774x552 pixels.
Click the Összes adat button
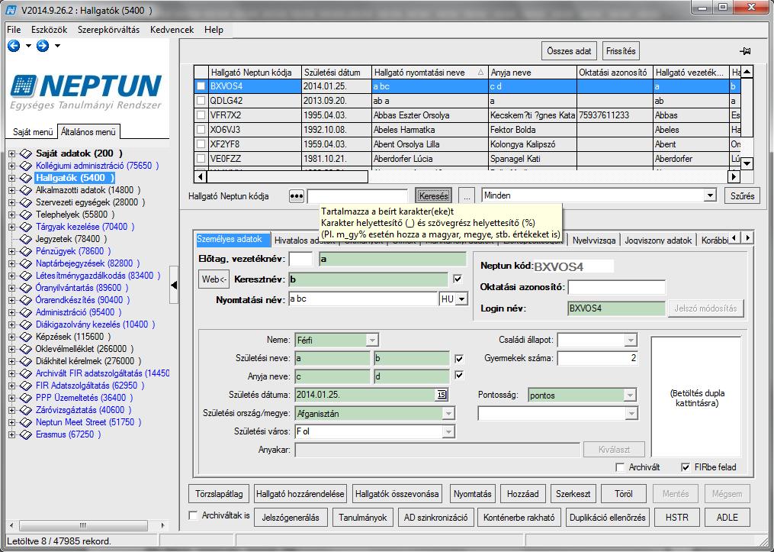click(569, 51)
